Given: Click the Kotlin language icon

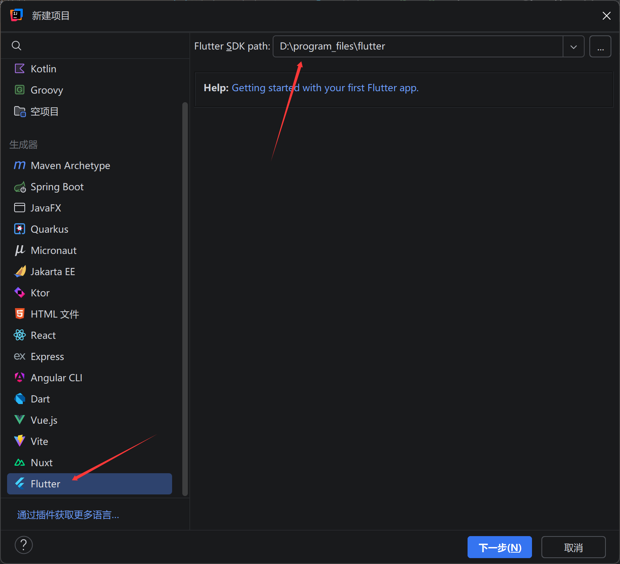Looking at the screenshot, I should coord(20,69).
